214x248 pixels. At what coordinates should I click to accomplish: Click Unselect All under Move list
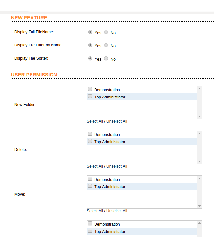pyautogui.click(x=117, y=211)
